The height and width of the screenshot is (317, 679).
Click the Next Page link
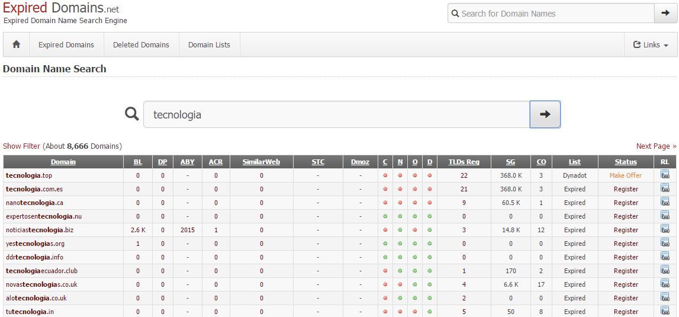(656, 146)
